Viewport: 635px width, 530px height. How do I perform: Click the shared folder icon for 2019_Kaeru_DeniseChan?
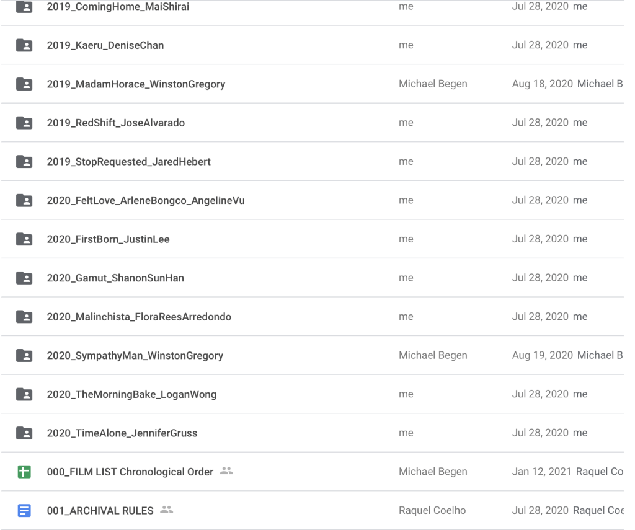click(24, 45)
